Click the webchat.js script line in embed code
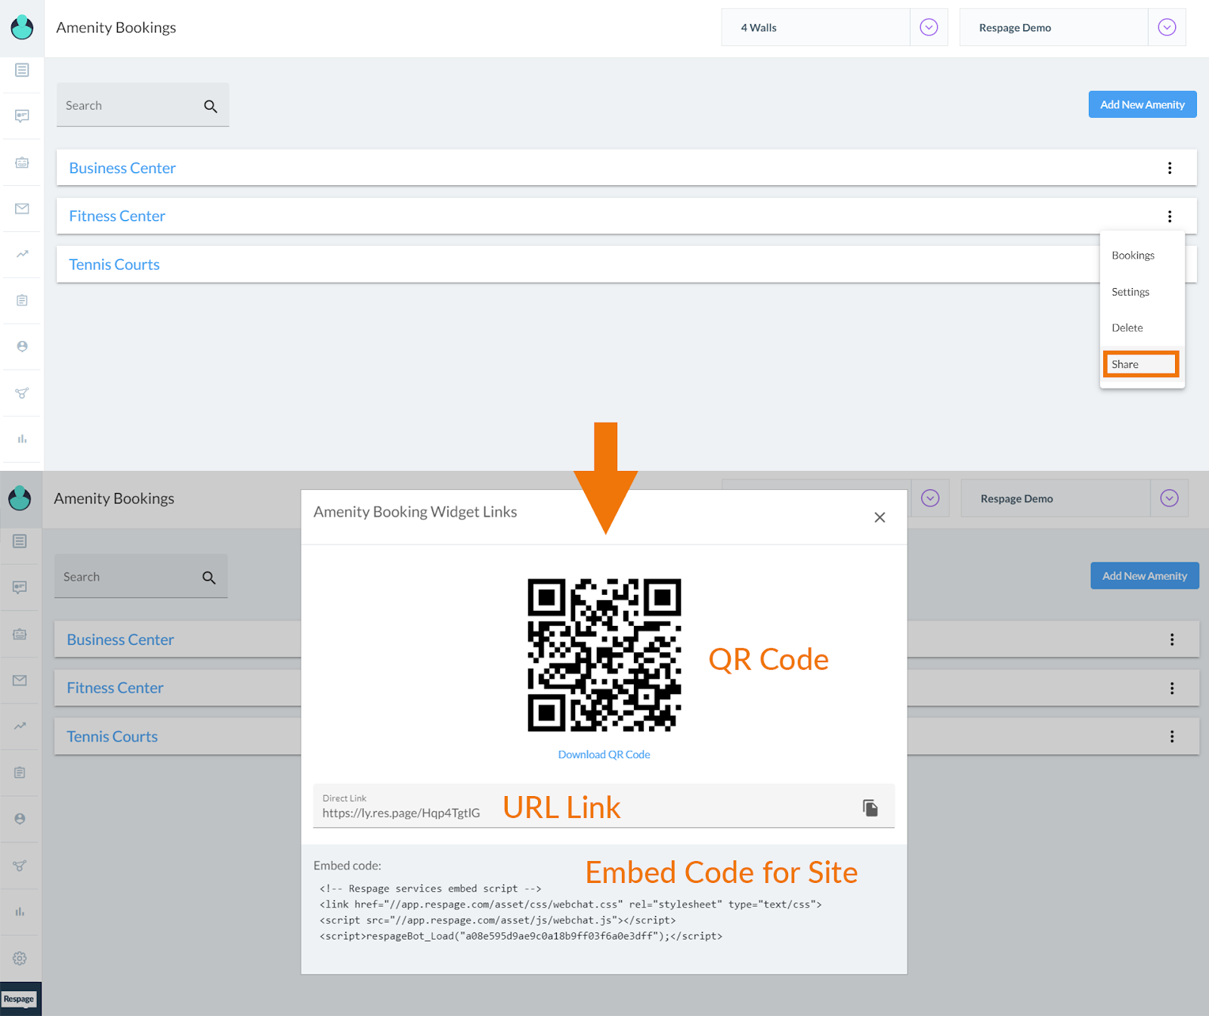The width and height of the screenshot is (1209, 1016). point(497,920)
